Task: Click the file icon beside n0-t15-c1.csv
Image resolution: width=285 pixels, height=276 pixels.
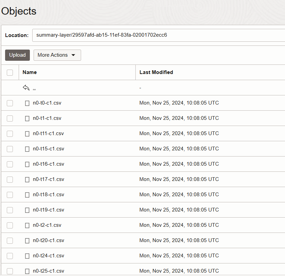Action: tap(27, 149)
